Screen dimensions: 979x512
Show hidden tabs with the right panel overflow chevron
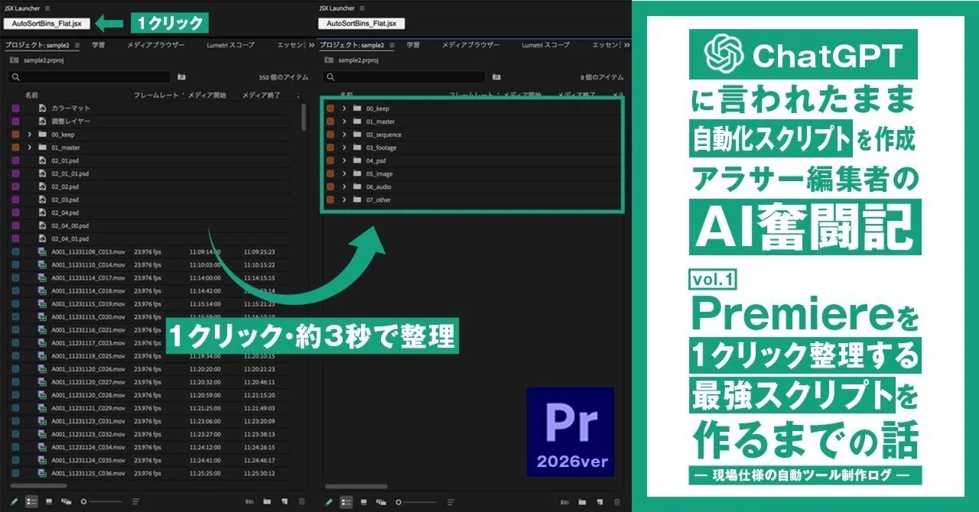click(x=626, y=45)
